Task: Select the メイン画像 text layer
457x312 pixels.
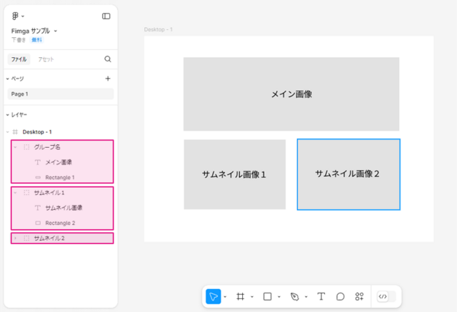Action: pos(62,162)
